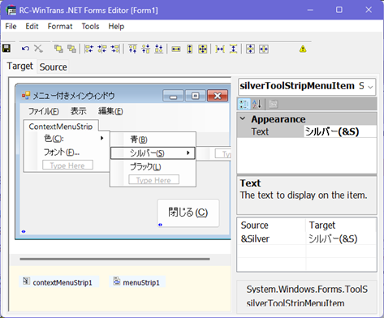Image resolution: width=384 pixels, height=318 pixels.
Task: Click the designer's horizontal scrollbar
Action: pyautogui.click(x=114, y=259)
